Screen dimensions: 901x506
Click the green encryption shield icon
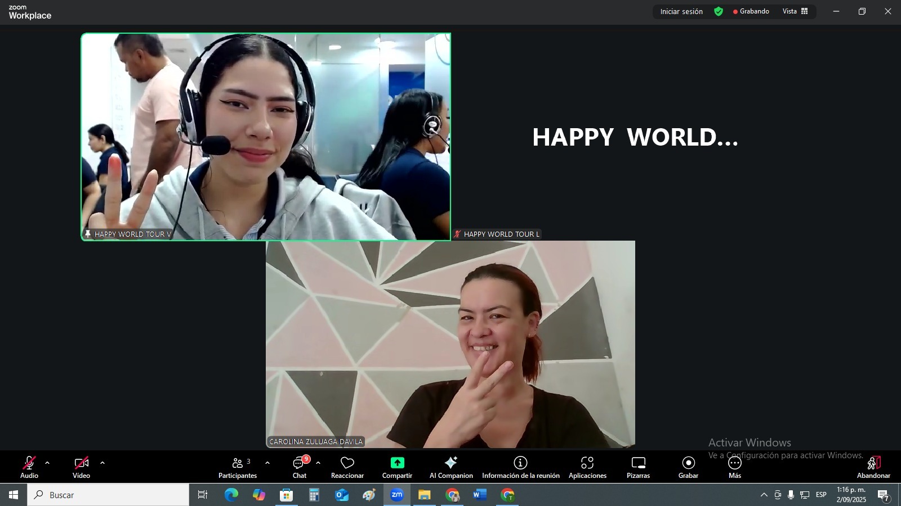(x=719, y=11)
